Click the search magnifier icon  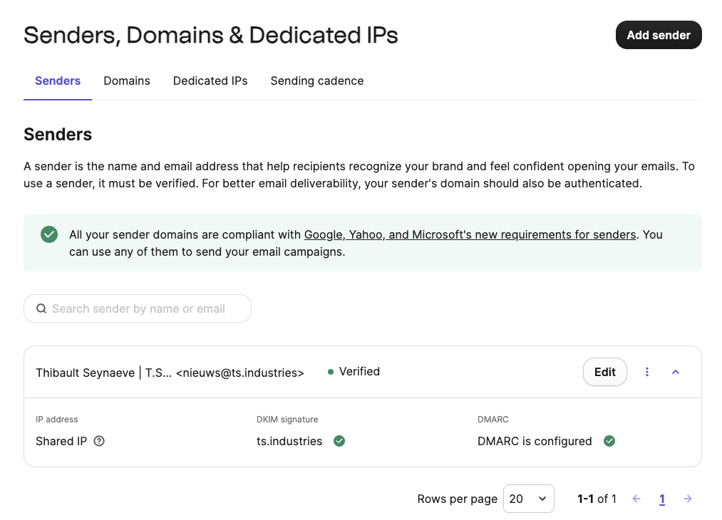[x=41, y=309]
